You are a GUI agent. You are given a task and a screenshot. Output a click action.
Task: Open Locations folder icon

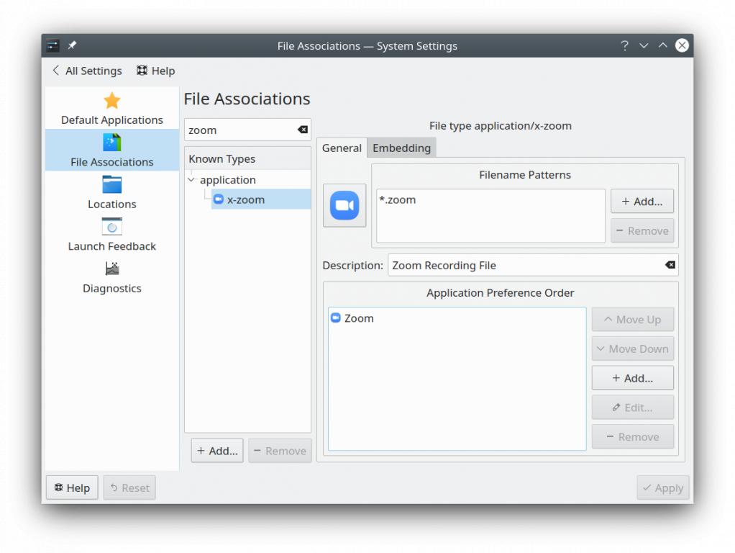pos(111,184)
